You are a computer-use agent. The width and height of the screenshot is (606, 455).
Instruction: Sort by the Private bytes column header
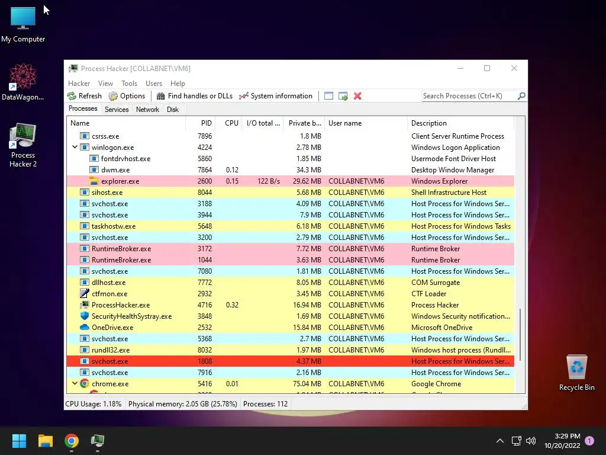[304, 123]
